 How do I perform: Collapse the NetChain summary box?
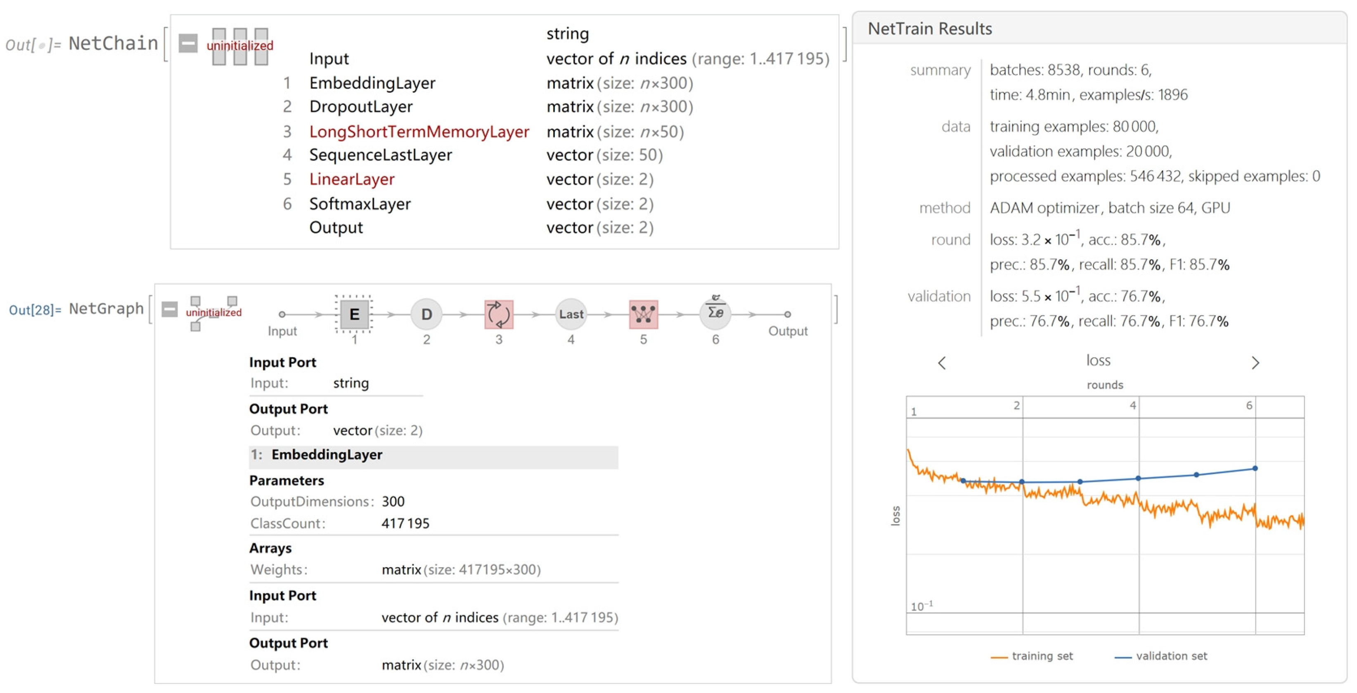point(188,43)
